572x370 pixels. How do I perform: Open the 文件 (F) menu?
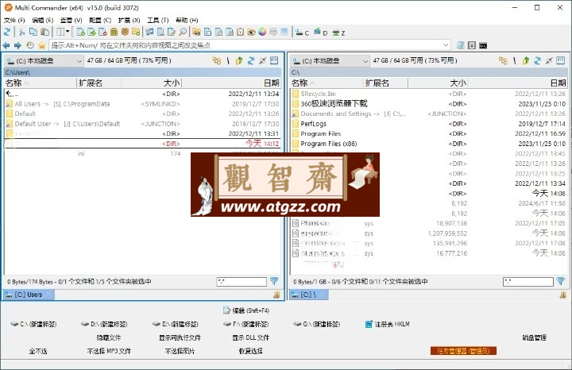(14, 20)
